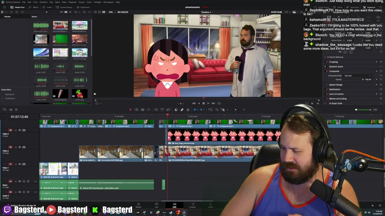The width and height of the screenshot is (385, 216).
Task: Add a blue flag to clip
Action: 195,110
